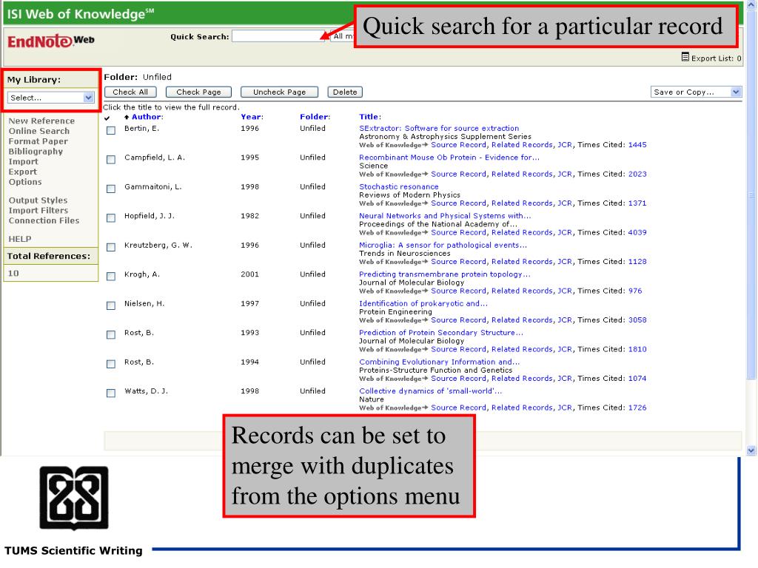Open 'Collective dynamics of small-world' record
The width and height of the screenshot is (758, 568).
click(431, 391)
